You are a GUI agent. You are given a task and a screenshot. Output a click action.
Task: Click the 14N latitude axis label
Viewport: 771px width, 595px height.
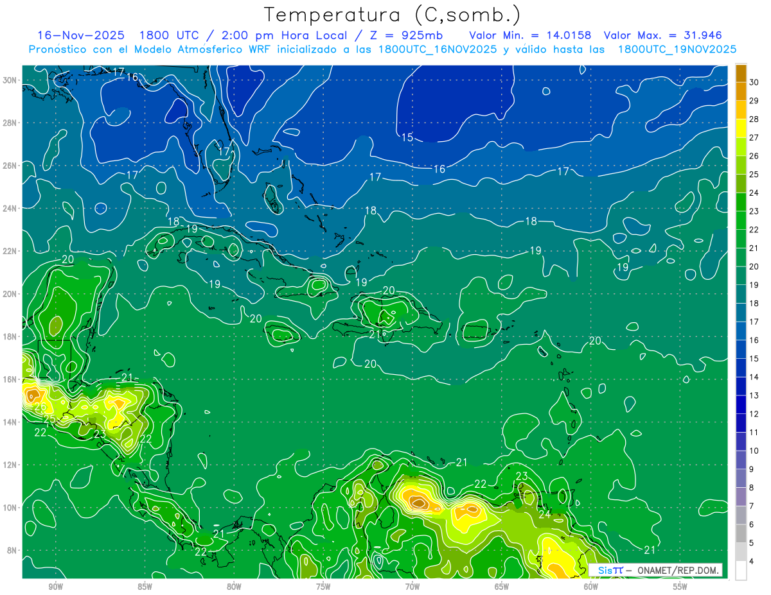tap(10, 422)
